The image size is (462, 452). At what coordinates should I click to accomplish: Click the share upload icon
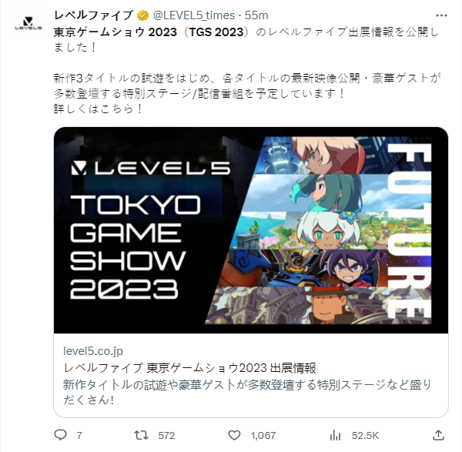pyautogui.click(x=438, y=435)
